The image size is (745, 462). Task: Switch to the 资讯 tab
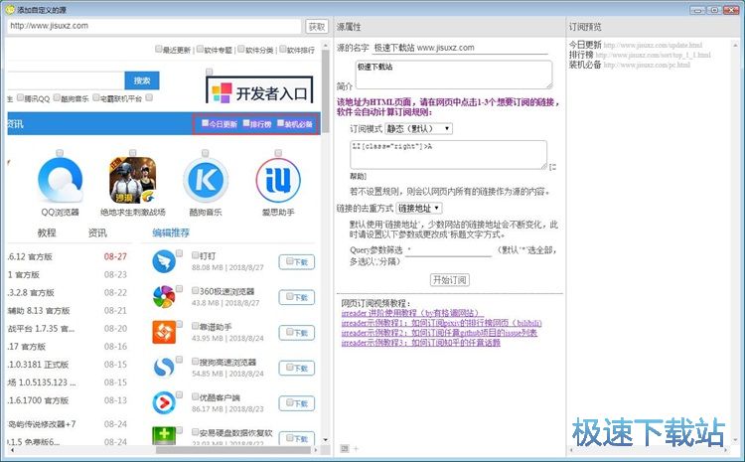[97, 232]
